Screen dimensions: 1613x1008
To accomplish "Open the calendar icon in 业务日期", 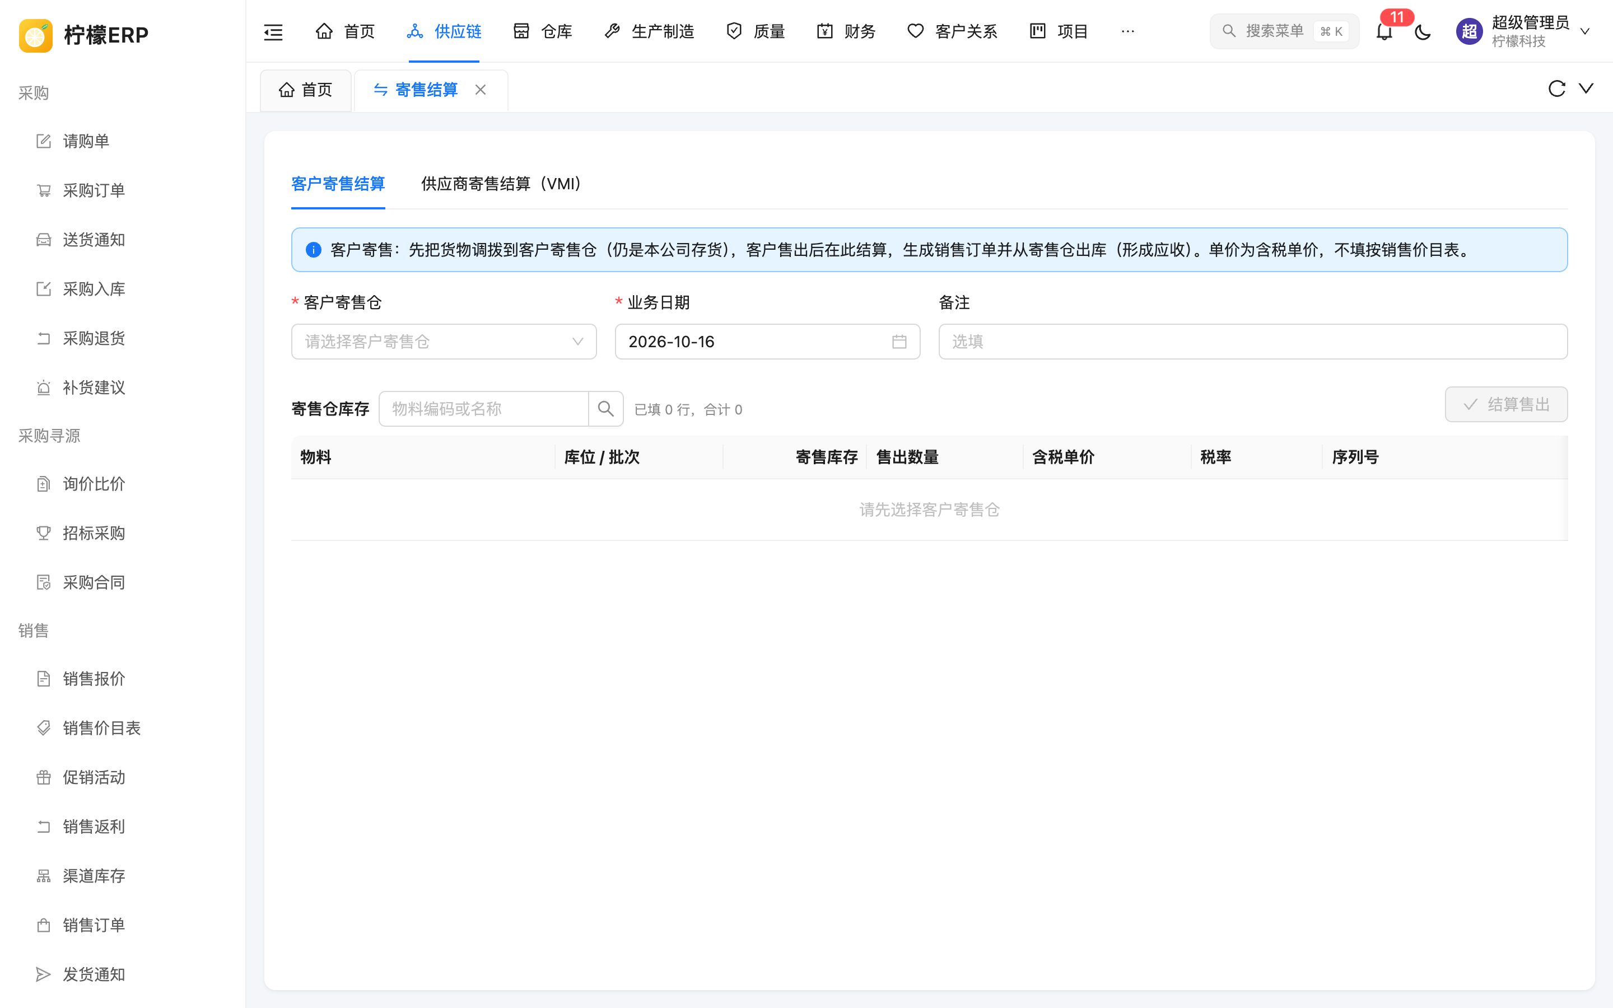I will (899, 342).
